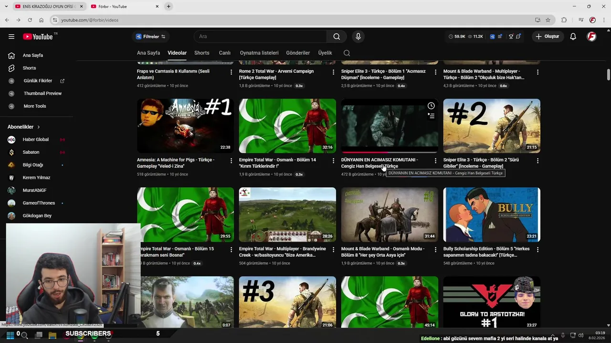Viewport: 611px width, 343px height.
Task: Click the browser reload button
Action: click(x=30, y=20)
